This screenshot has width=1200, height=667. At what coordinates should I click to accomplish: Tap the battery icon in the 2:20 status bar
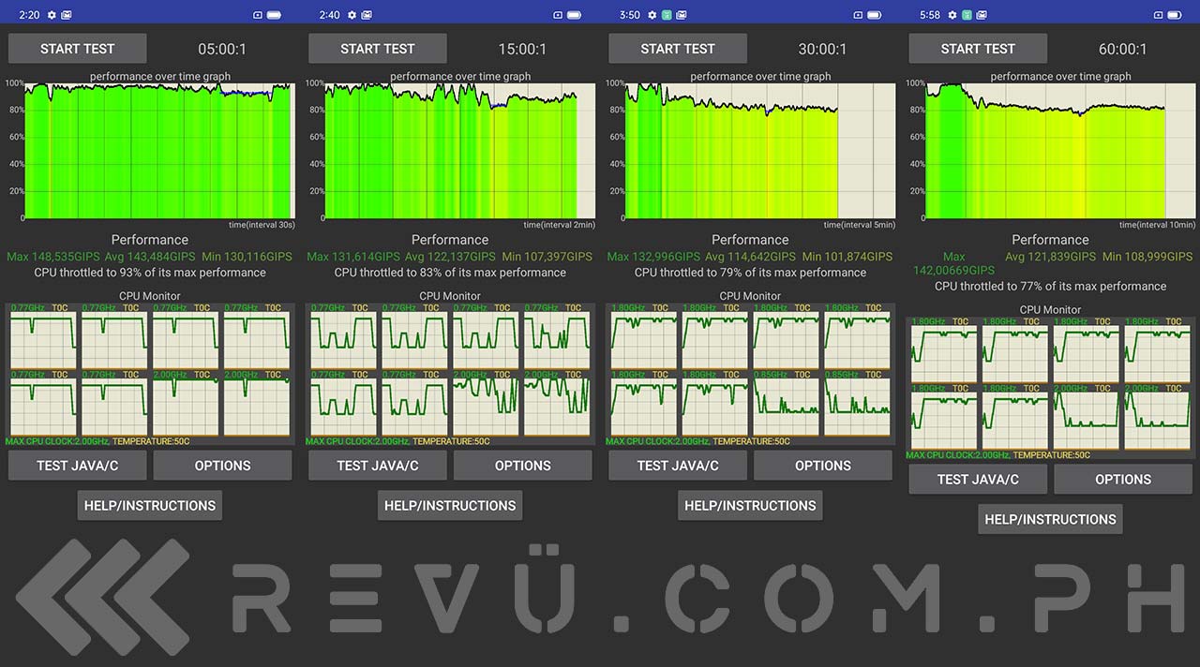pyautogui.click(x=274, y=15)
